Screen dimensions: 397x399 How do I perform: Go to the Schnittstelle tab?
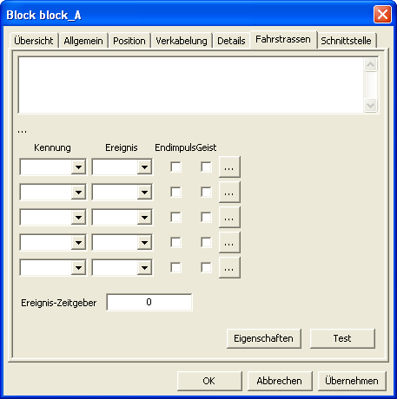tap(347, 41)
